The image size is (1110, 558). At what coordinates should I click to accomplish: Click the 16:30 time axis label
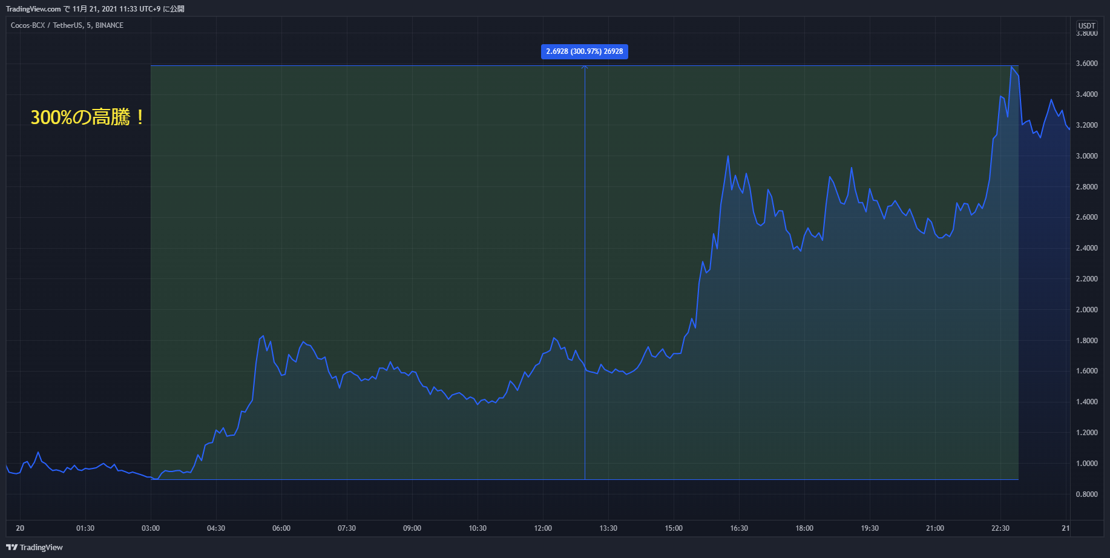739,528
